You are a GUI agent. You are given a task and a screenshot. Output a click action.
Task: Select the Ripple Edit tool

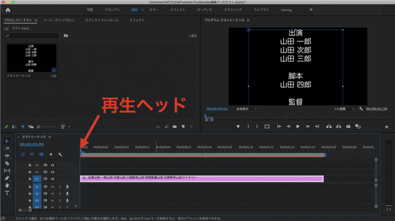point(7,156)
